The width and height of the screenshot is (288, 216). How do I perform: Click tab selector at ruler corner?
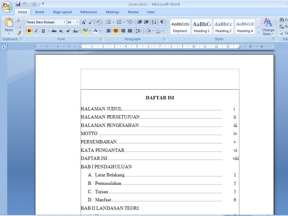(x=4, y=46)
